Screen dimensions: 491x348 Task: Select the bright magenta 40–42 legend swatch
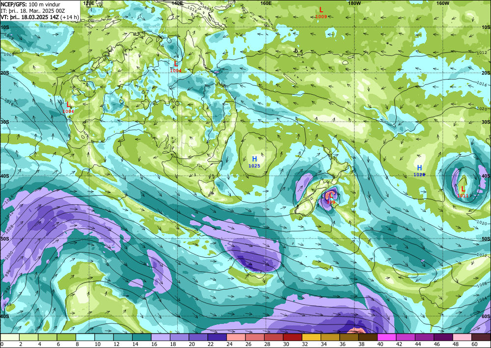(387, 337)
